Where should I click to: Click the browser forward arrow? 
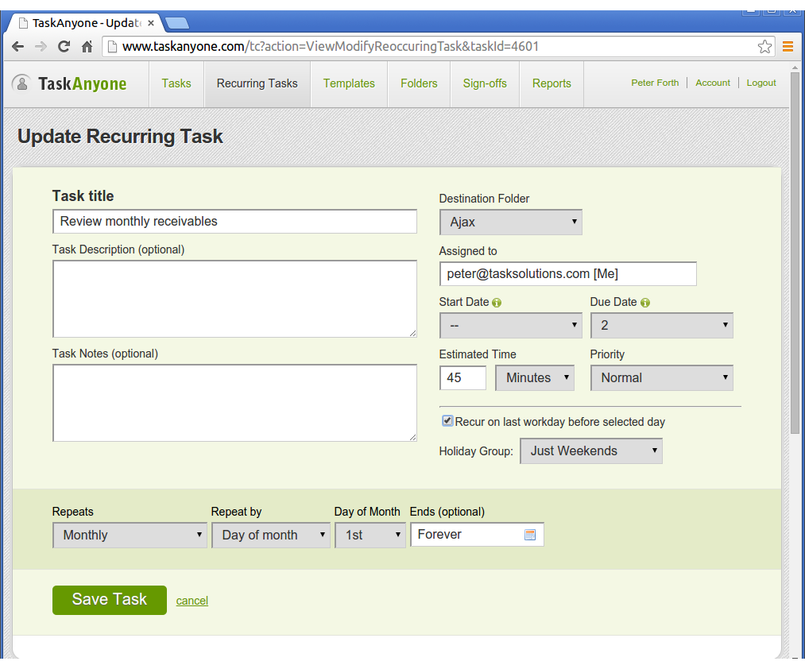coord(41,47)
